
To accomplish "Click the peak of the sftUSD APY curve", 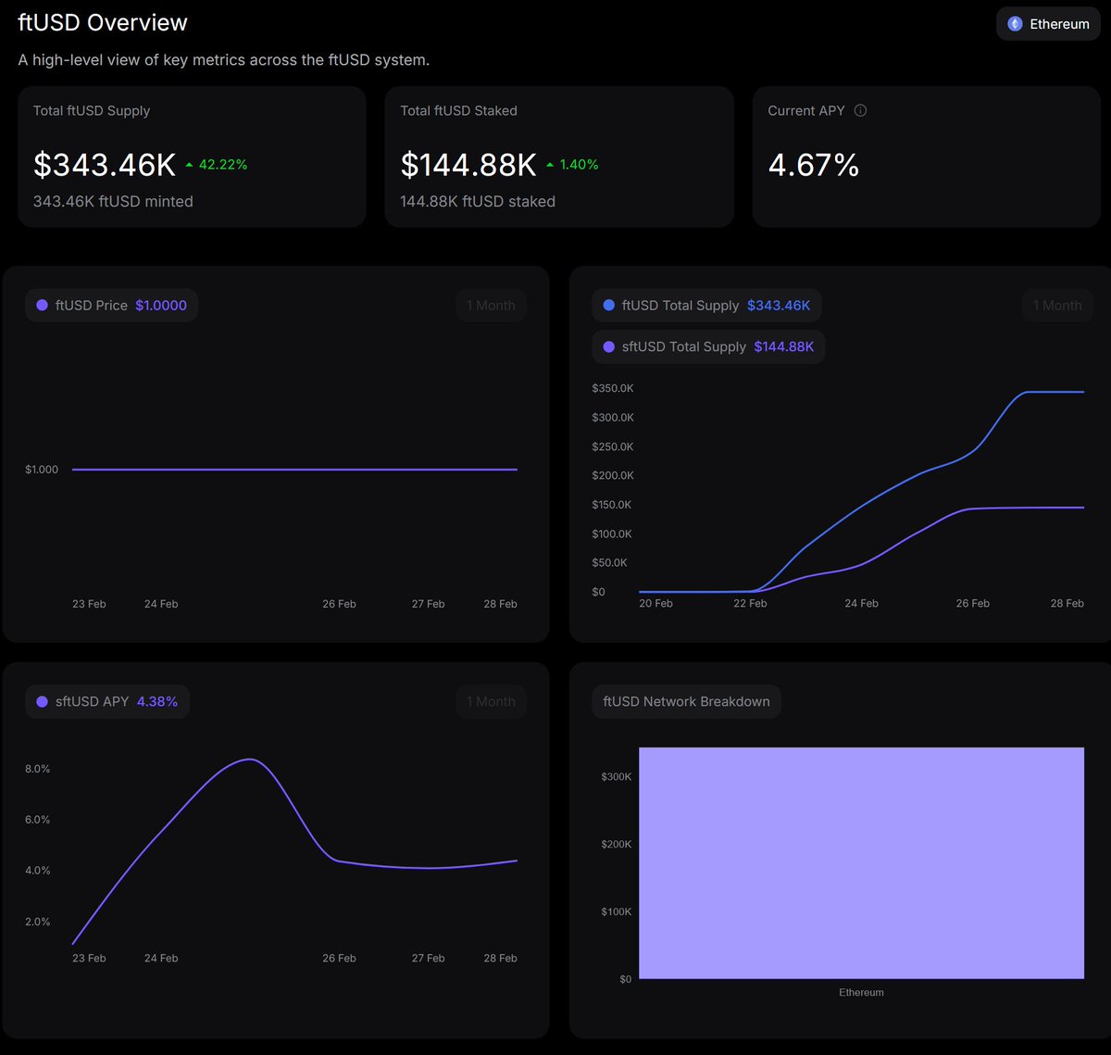I will tap(250, 760).
